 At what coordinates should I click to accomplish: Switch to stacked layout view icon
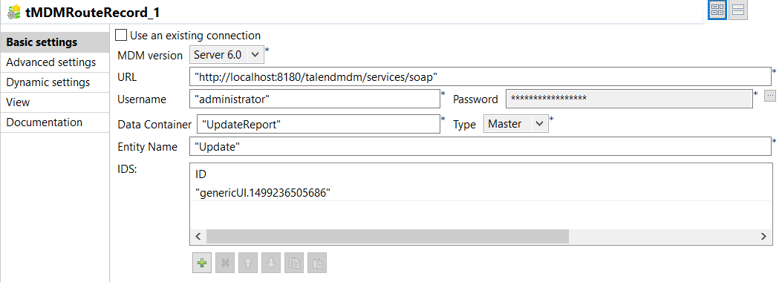[x=738, y=10]
